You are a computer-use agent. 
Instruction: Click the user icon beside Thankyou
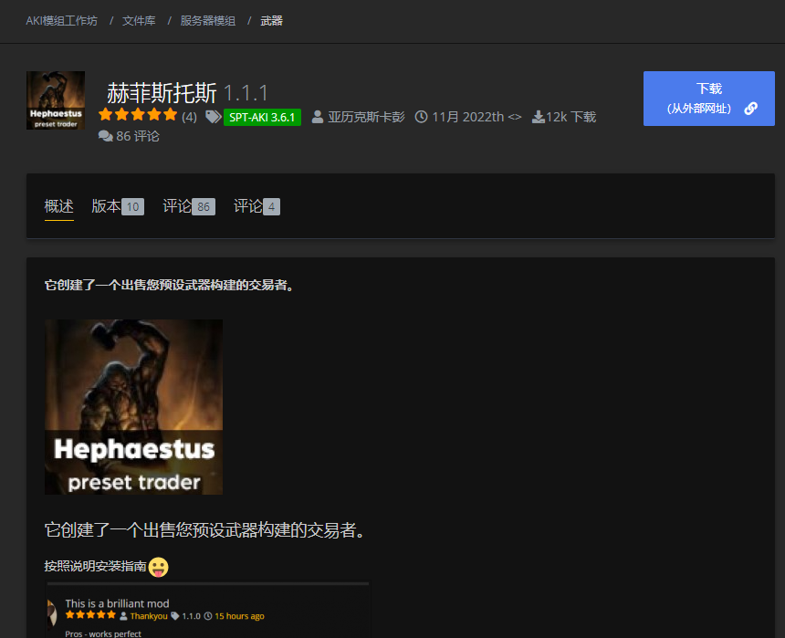click(x=123, y=616)
